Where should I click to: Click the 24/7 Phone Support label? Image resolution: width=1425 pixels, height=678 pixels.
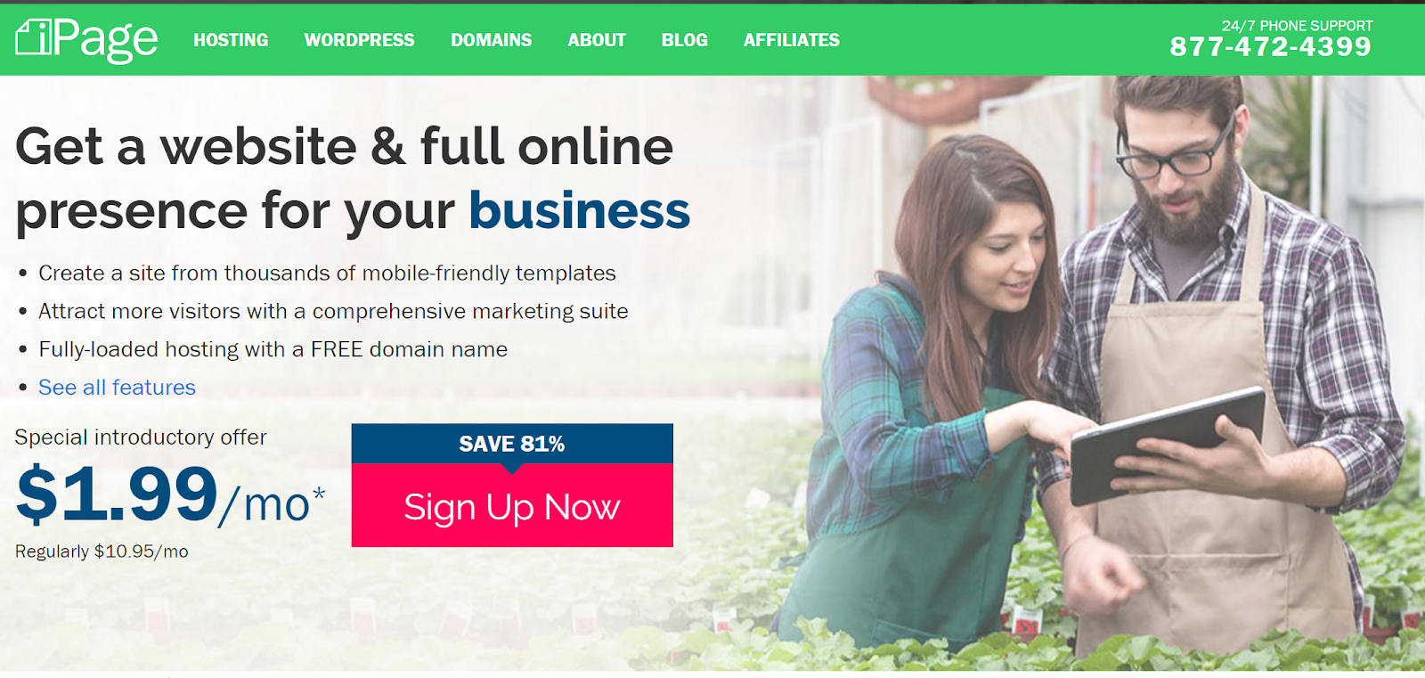tap(1297, 26)
